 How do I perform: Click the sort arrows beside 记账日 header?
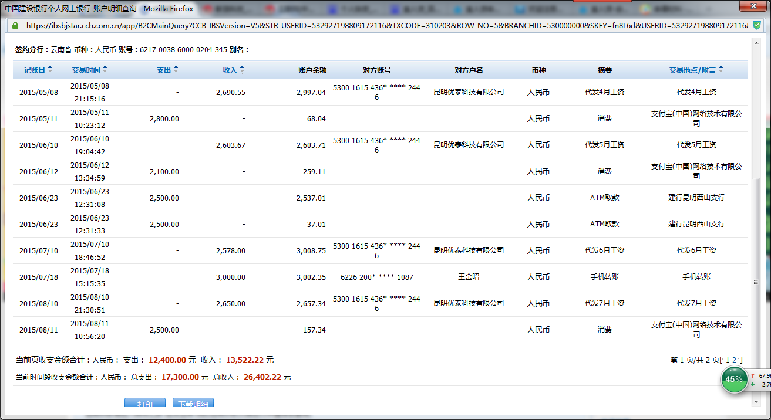coord(50,70)
